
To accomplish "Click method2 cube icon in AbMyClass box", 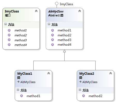I will point(52,35).
